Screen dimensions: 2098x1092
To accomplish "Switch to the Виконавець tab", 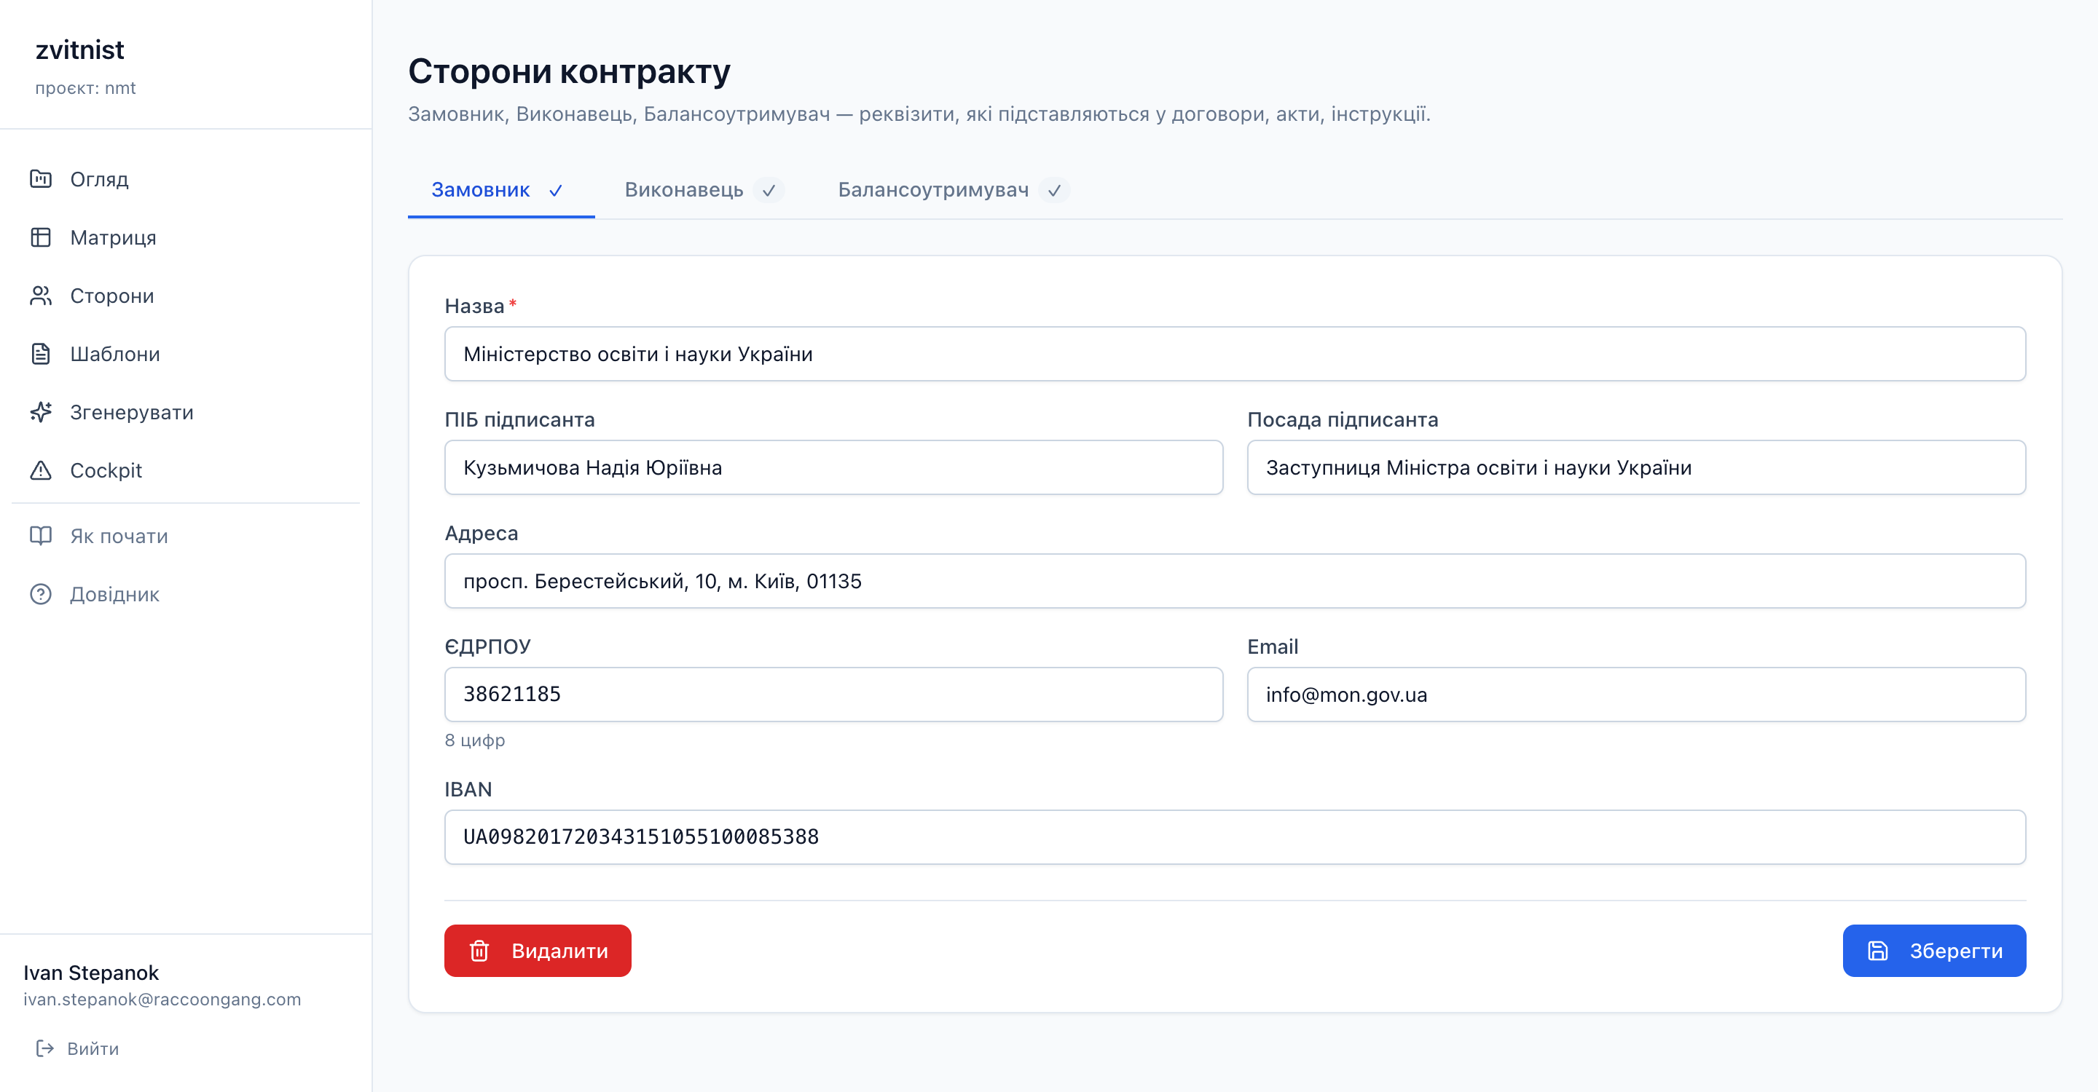I will 704,191.
